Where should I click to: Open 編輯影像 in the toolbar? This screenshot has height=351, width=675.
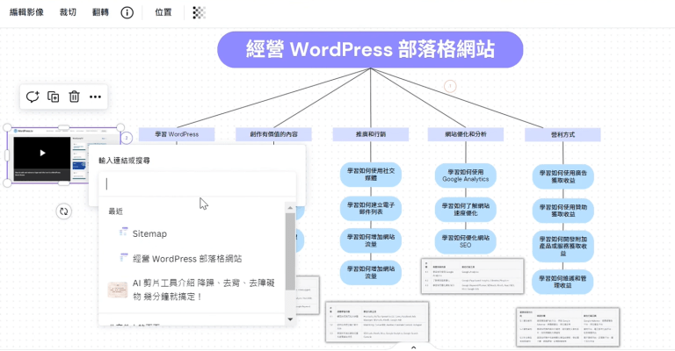point(26,12)
